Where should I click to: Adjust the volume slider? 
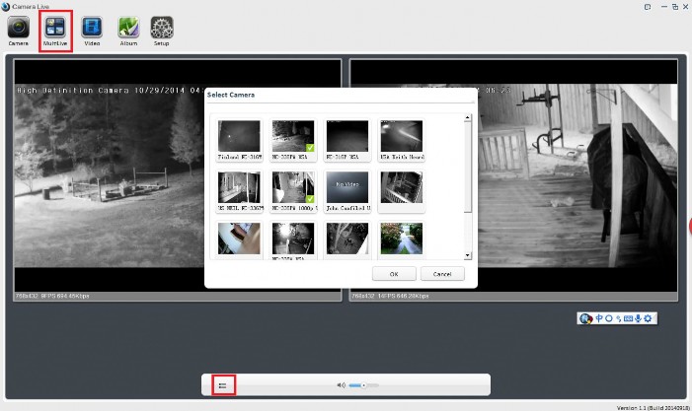click(363, 384)
